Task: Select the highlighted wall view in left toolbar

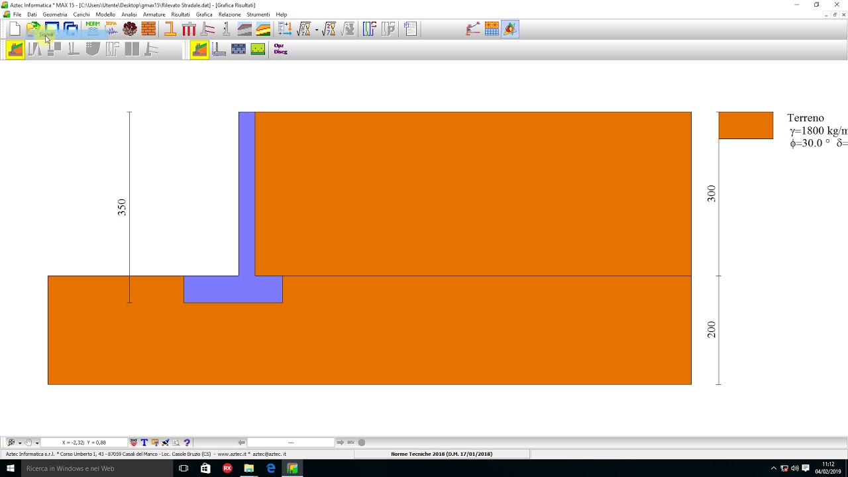Action: coord(15,50)
